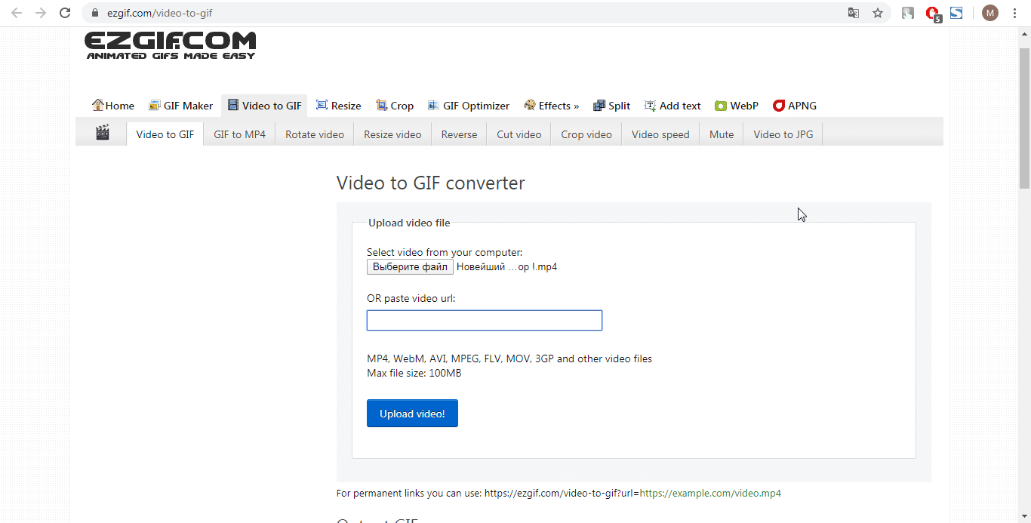Expand the Effects » menu
This screenshot has width=1031, height=523.
coord(552,106)
